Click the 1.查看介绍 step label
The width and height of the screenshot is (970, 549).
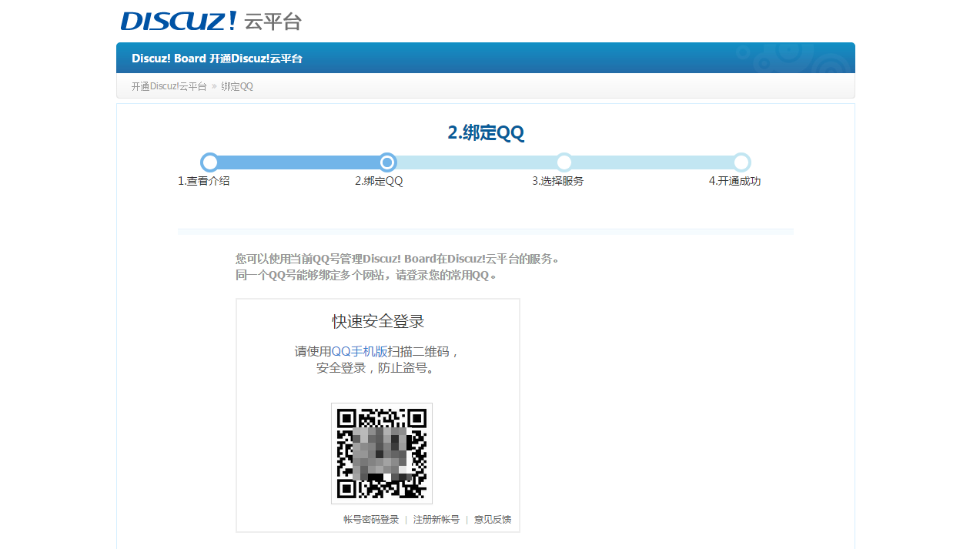pyautogui.click(x=204, y=182)
